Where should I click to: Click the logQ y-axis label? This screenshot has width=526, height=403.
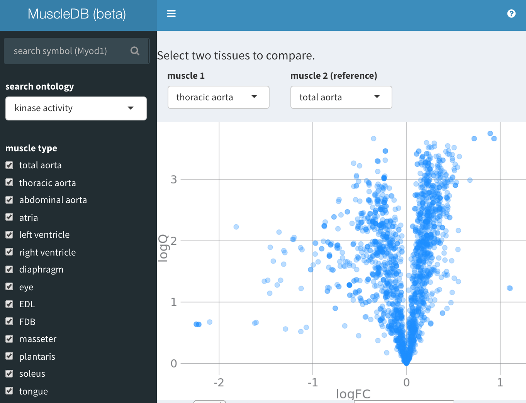click(x=164, y=248)
